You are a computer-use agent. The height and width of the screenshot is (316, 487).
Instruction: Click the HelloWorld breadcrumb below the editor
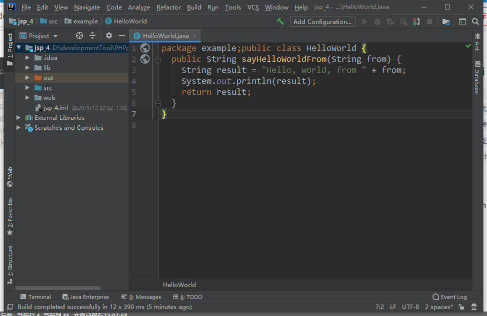pos(179,285)
